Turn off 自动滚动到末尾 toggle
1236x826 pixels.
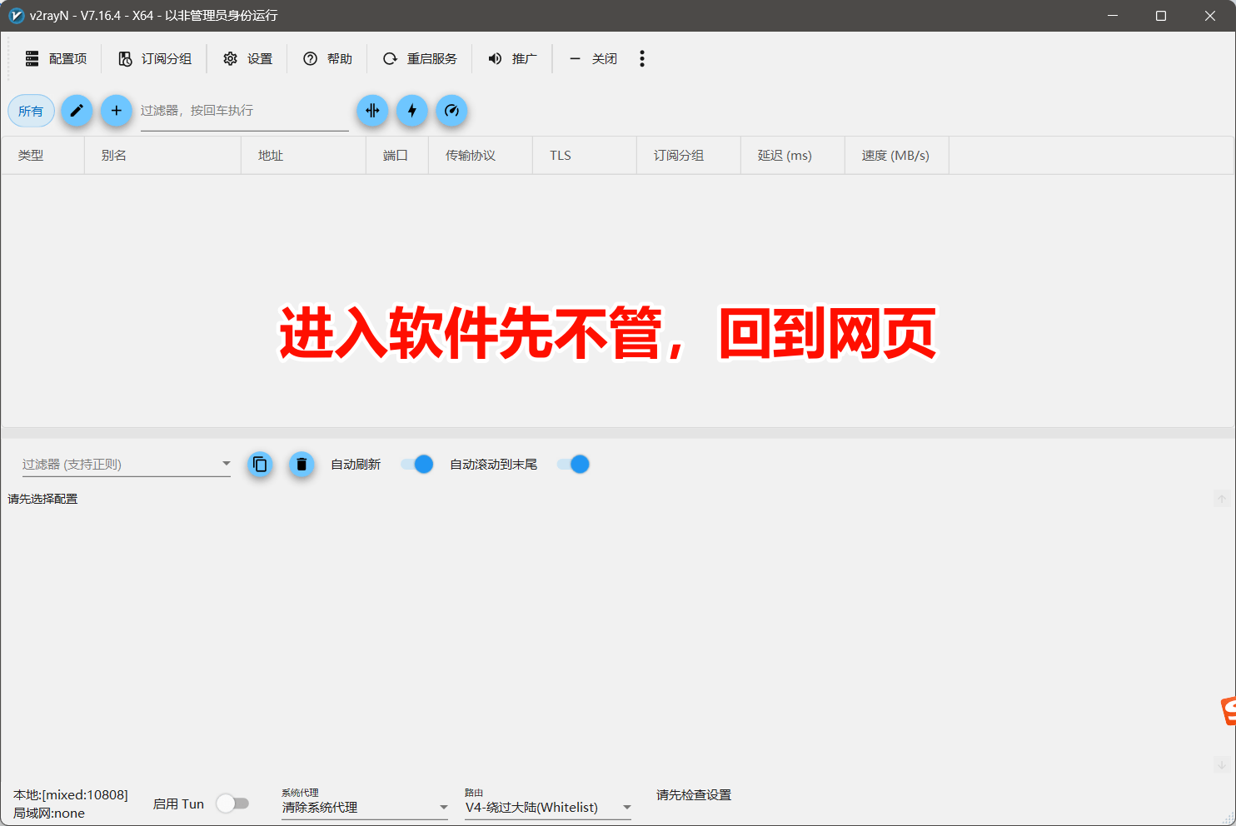tap(573, 465)
